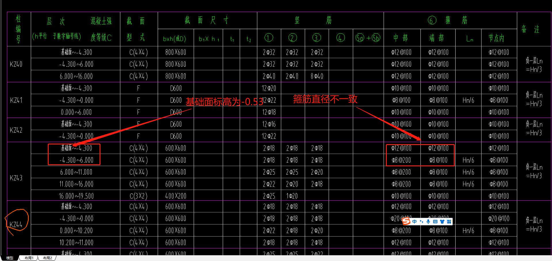This screenshot has width=552, height=261.
Task: Click the 中部 stirrup sub-header
Action: pos(401,38)
